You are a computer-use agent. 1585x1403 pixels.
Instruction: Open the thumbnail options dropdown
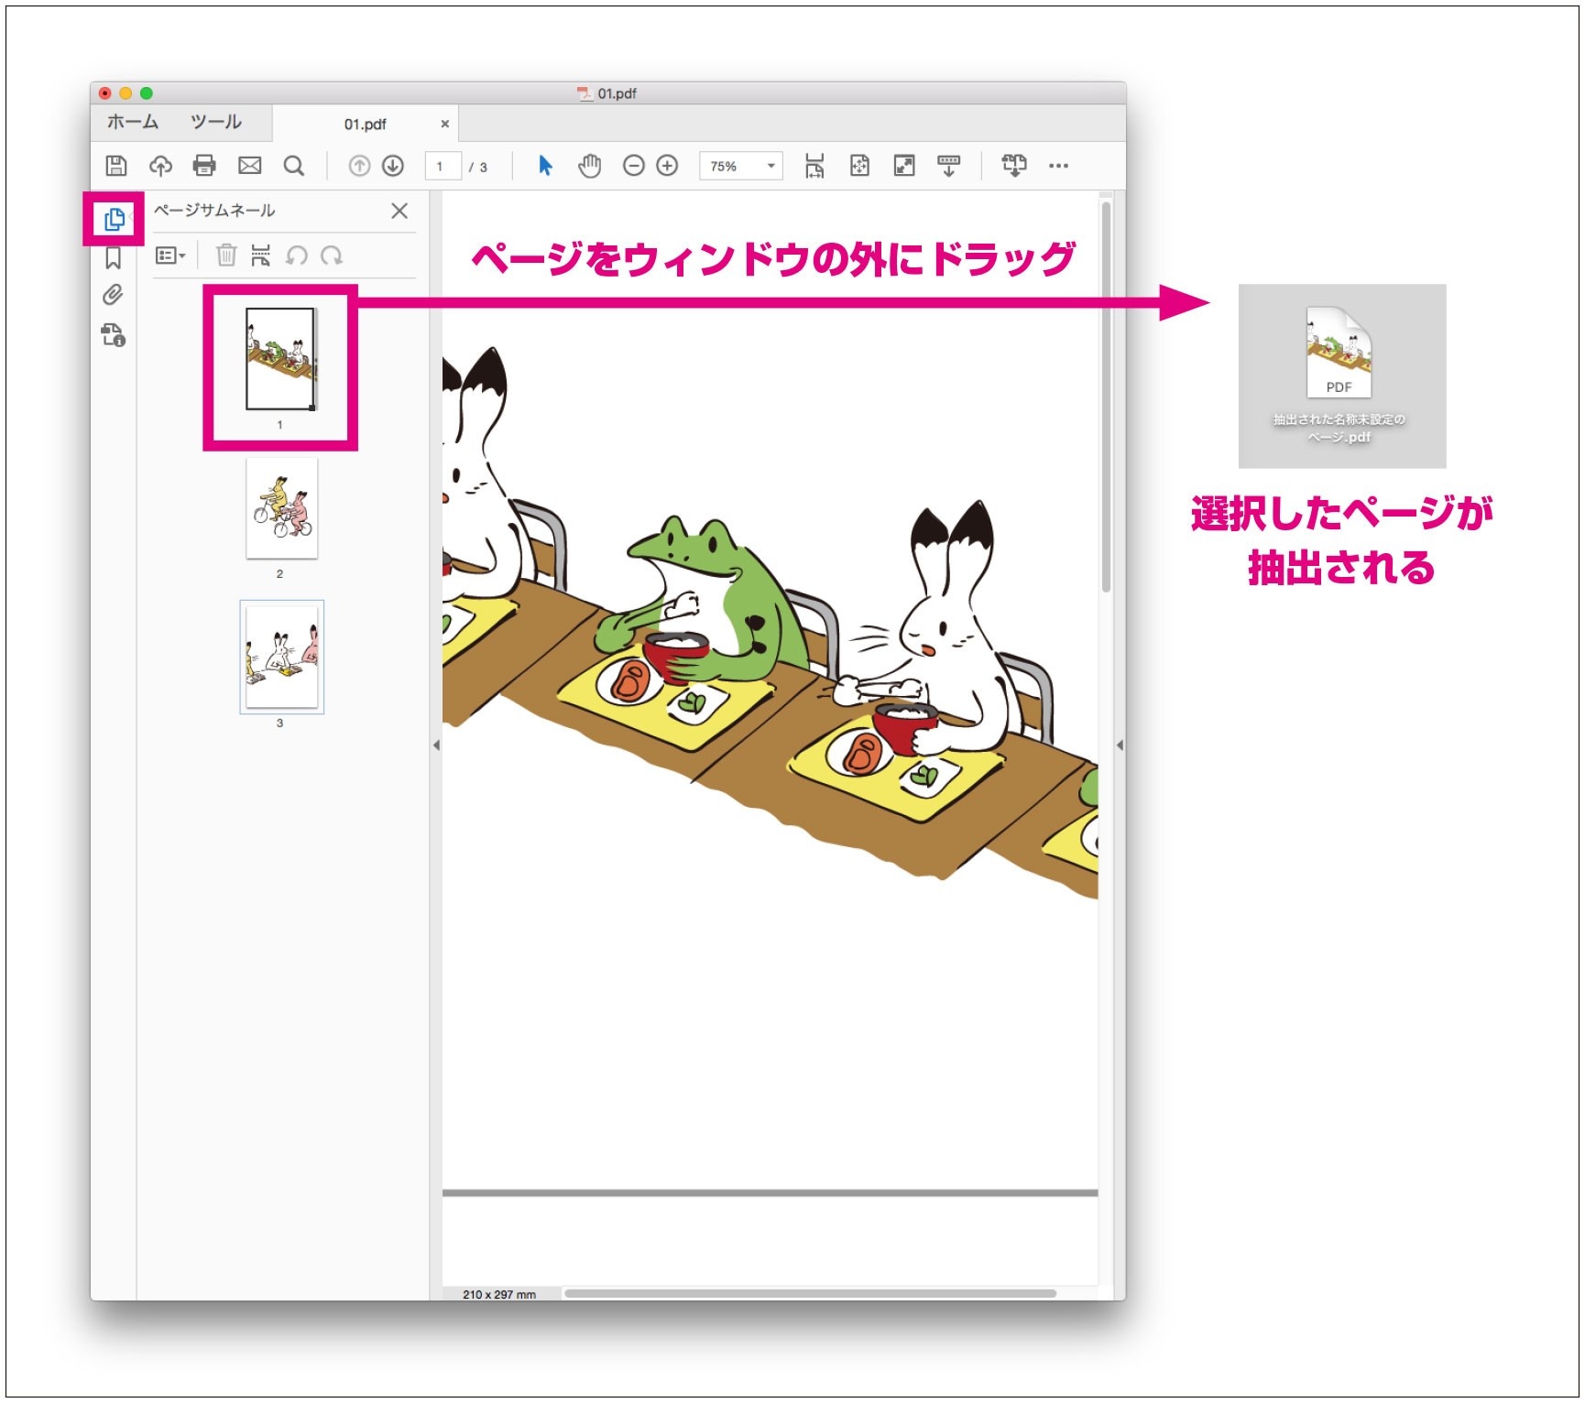tap(170, 256)
